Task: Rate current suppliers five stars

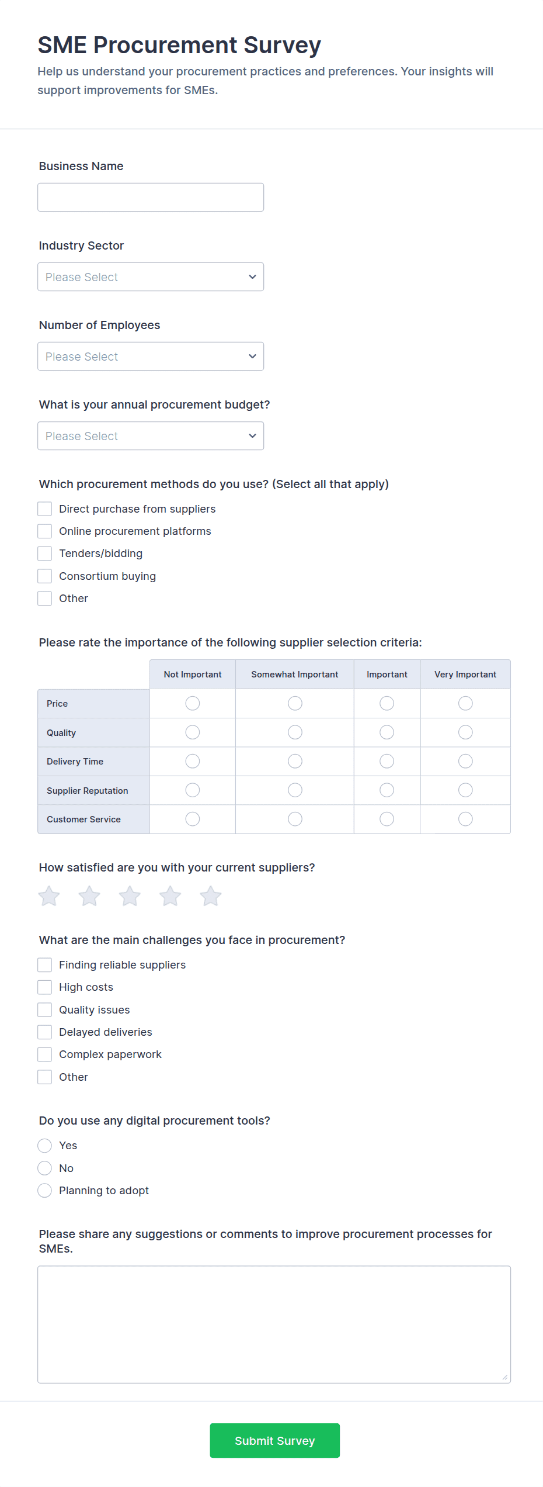Action: click(x=211, y=895)
